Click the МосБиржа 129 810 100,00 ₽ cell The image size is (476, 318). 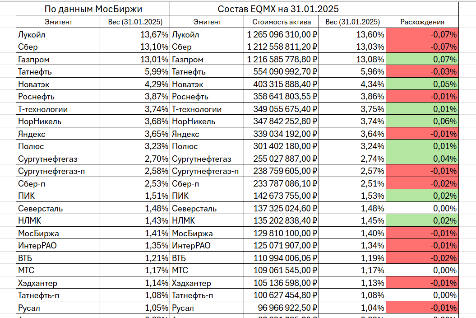click(282, 233)
